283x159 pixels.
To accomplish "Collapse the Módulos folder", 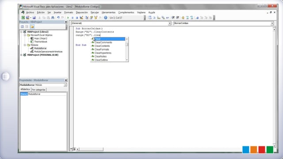I will 25,45.
